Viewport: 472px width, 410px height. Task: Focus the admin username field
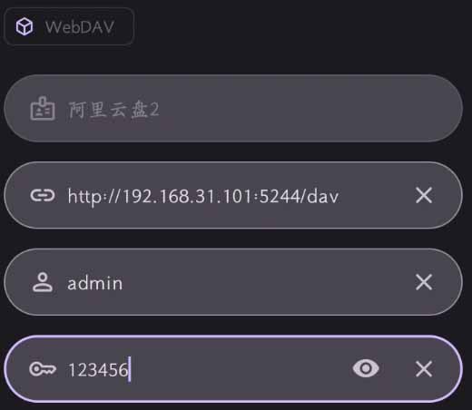[x=233, y=282]
